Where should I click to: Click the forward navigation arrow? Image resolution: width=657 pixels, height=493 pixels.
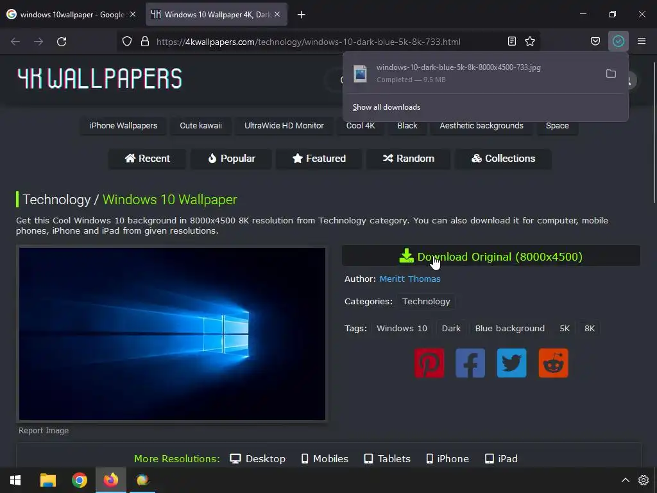pyautogui.click(x=38, y=42)
